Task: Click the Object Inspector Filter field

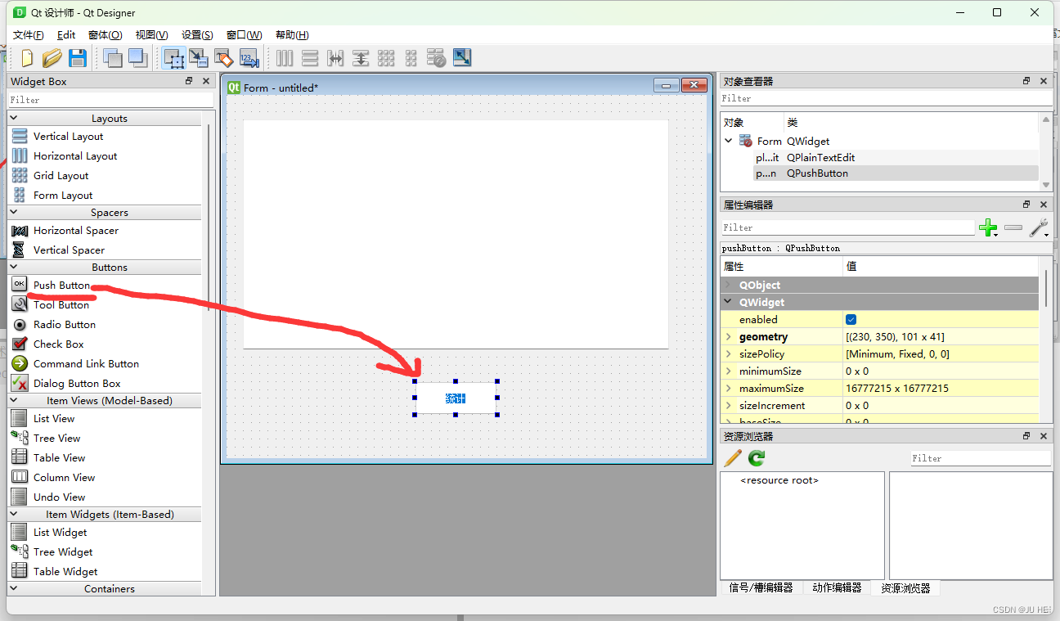Action: 887,98
